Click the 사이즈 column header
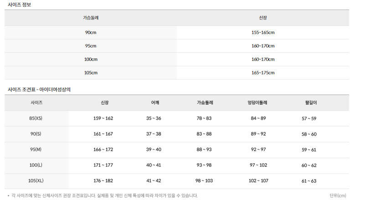 point(36,102)
